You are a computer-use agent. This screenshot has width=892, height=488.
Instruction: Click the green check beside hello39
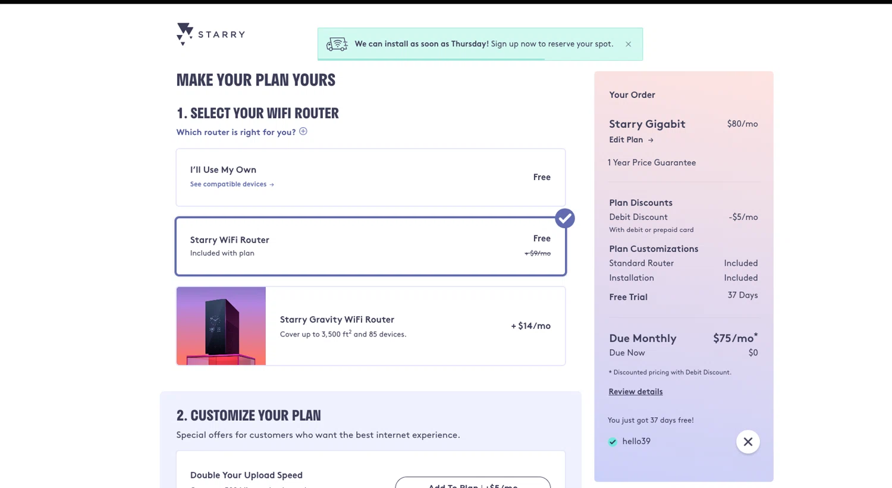coord(613,442)
